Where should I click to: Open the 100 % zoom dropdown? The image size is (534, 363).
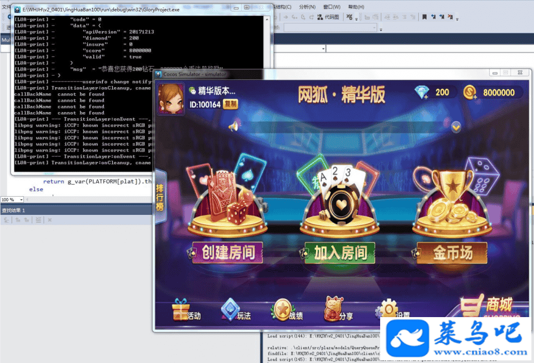coord(20,200)
